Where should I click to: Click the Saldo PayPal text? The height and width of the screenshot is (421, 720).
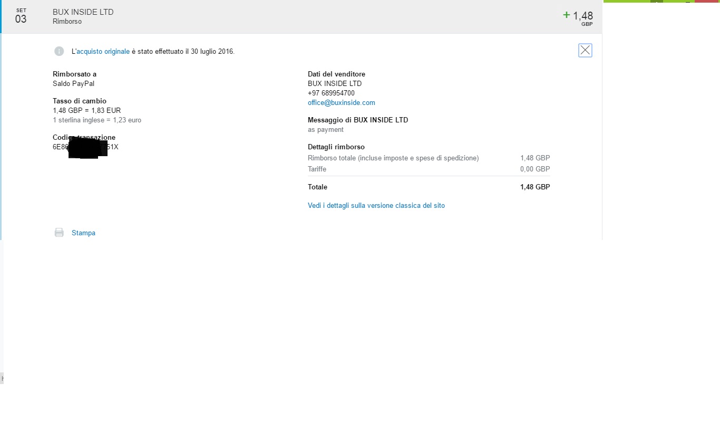pos(74,84)
